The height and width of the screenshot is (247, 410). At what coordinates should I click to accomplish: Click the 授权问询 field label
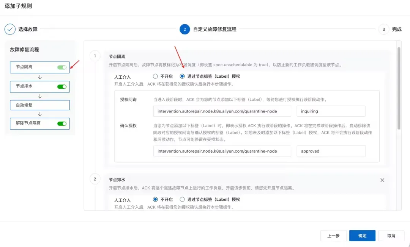coord(128,100)
